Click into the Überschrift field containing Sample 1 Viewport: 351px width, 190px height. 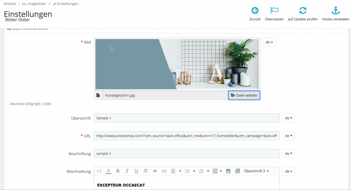[x=187, y=118]
